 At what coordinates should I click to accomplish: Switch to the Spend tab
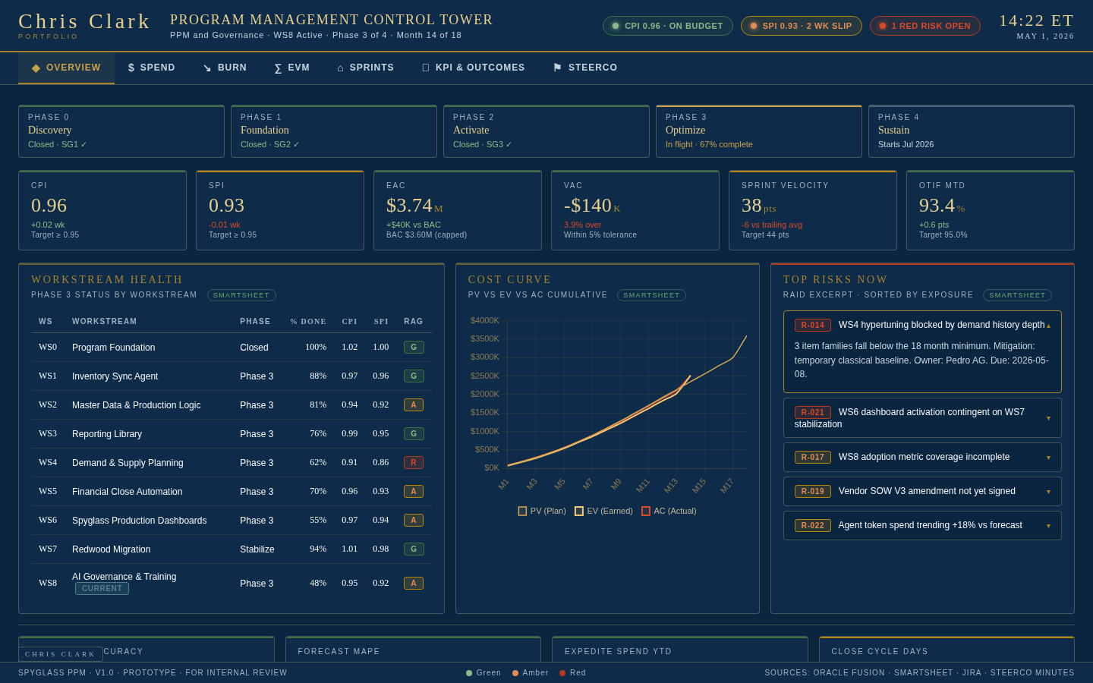152,68
